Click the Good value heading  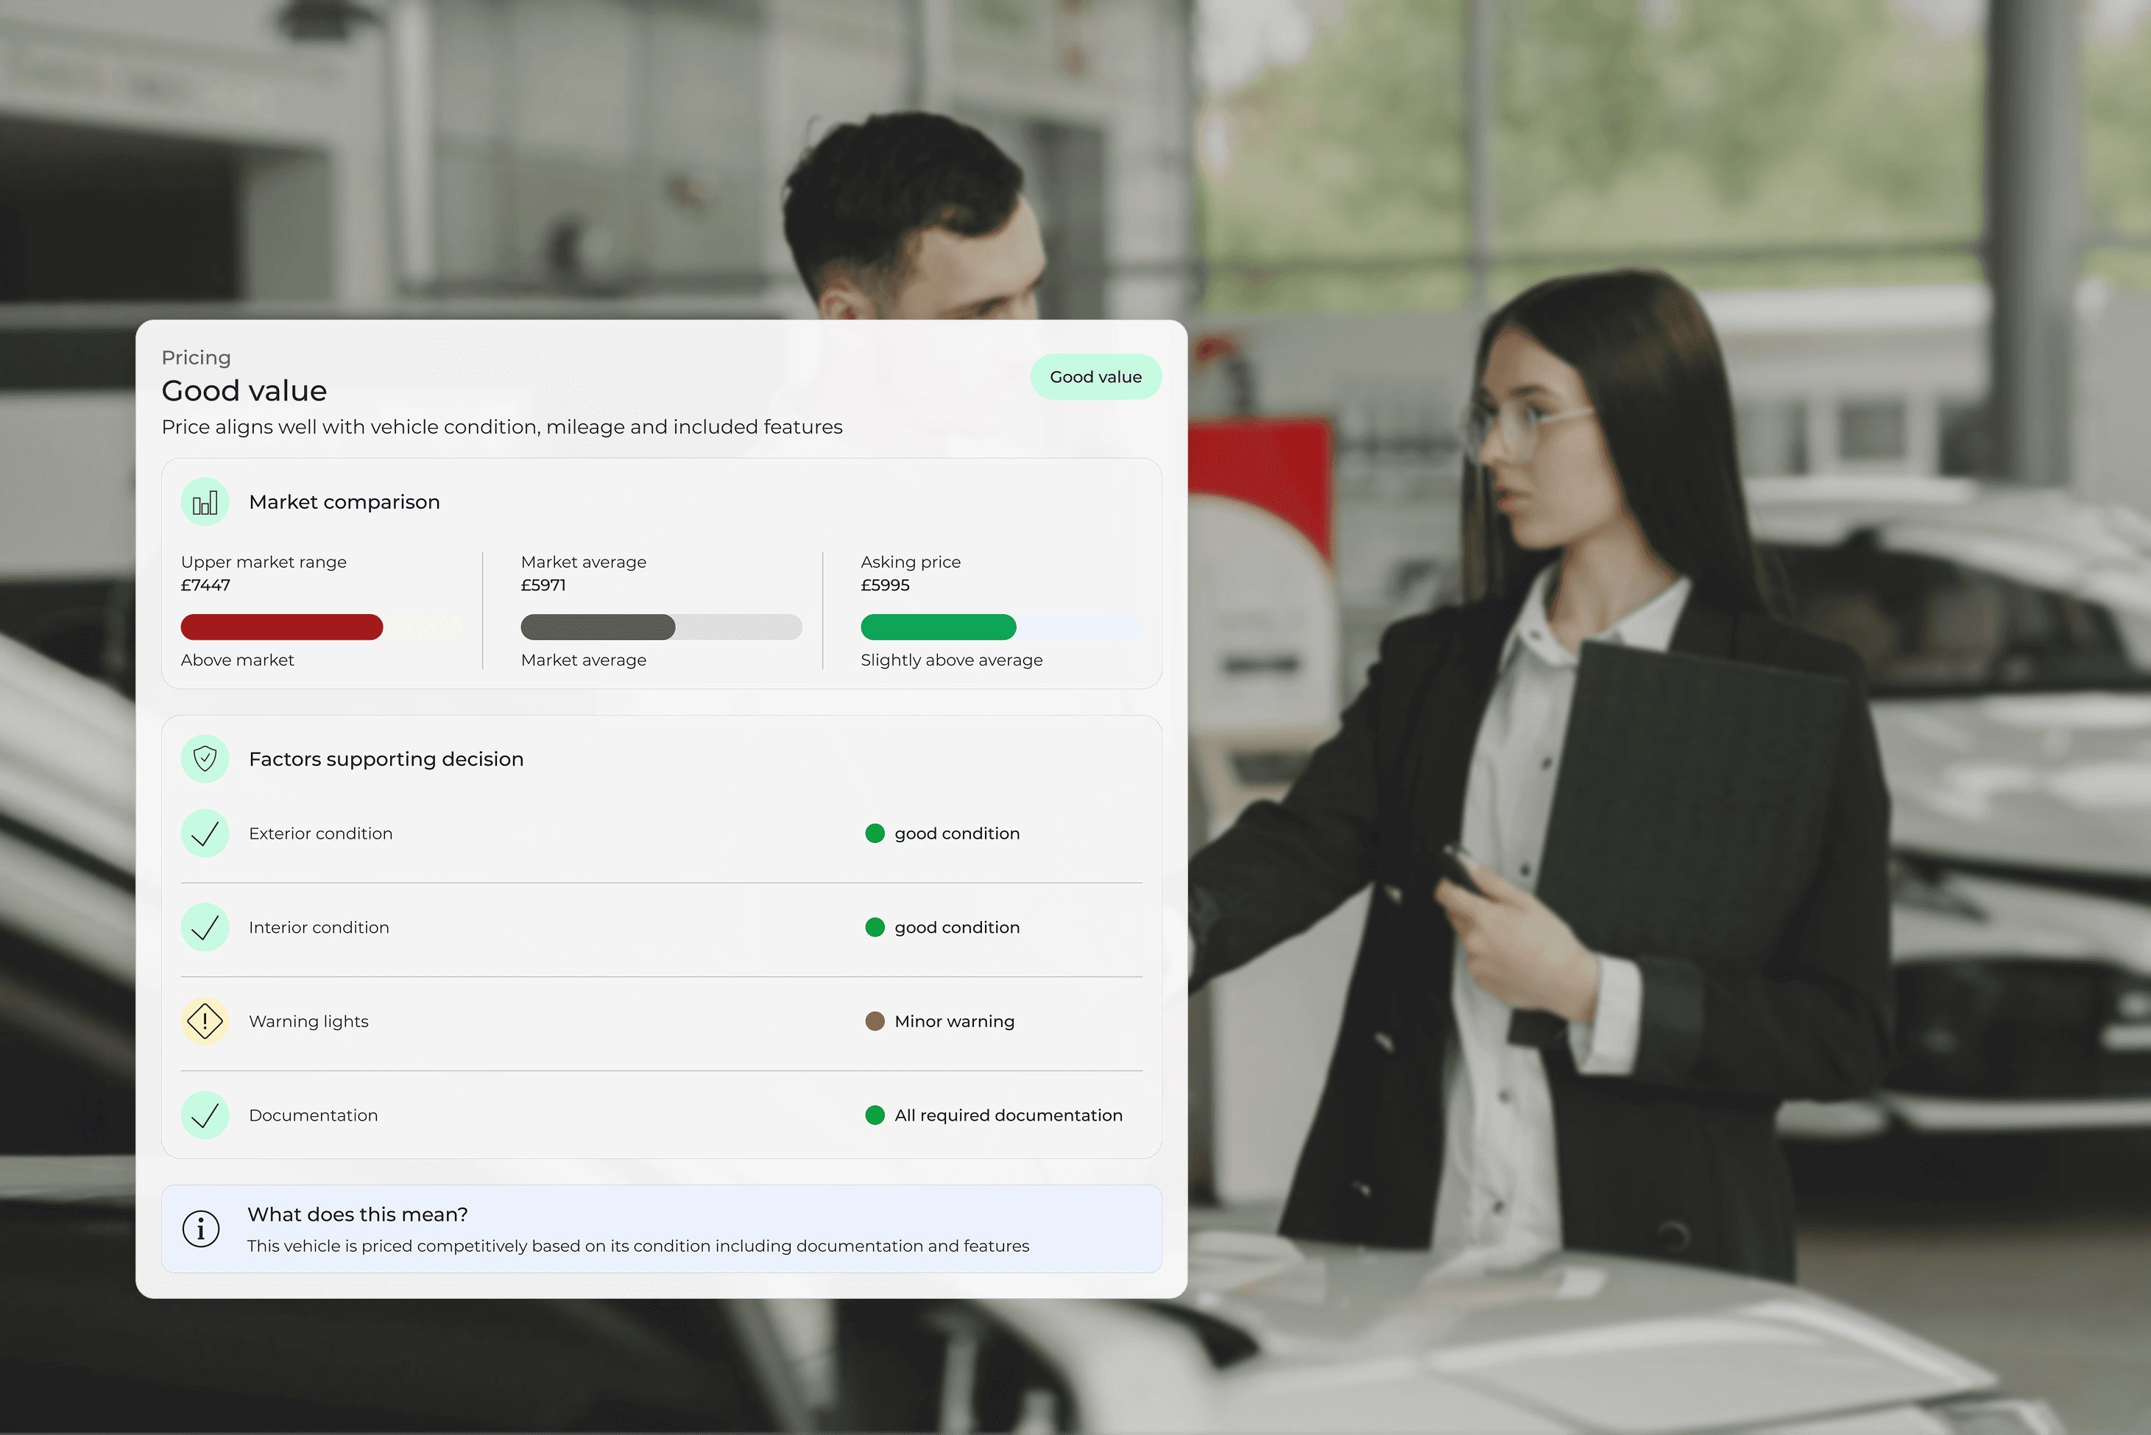(244, 391)
